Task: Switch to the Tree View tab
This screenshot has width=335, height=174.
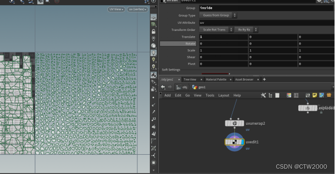Action: (x=189, y=79)
